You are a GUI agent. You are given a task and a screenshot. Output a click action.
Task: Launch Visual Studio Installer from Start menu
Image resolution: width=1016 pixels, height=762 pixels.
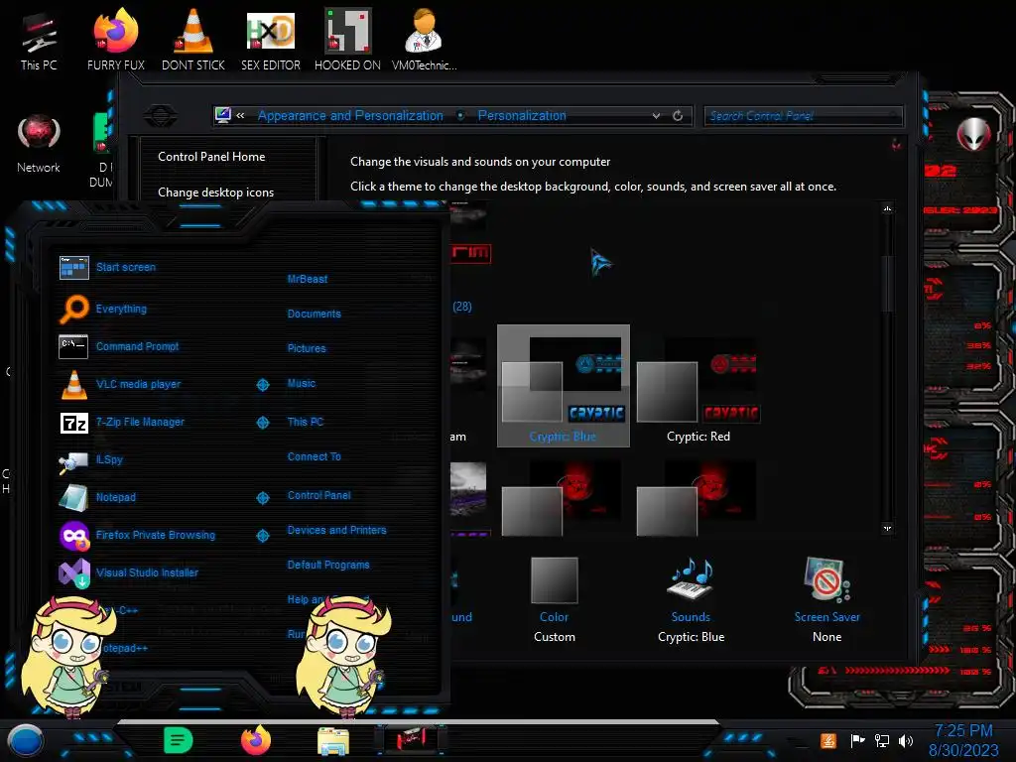[129, 572]
